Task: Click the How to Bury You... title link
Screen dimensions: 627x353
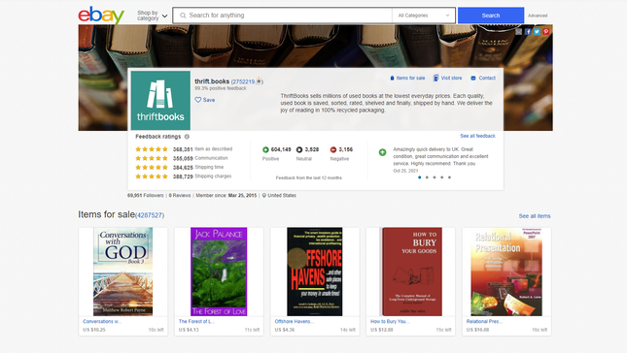Action: (x=390, y=322)
